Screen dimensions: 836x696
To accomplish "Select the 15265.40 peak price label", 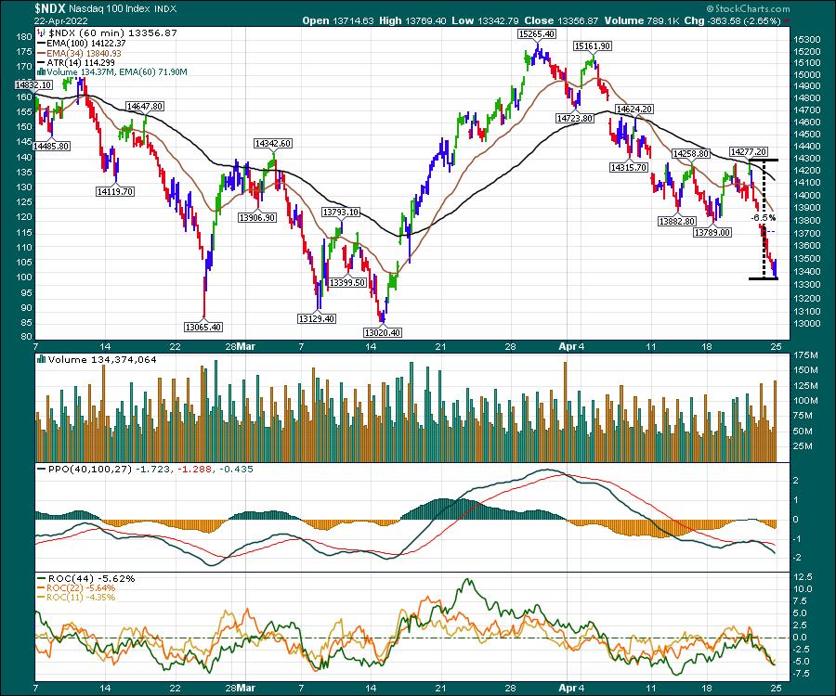I will [x=536, y=33].
